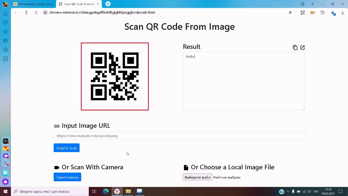348x196 pixels.
Task: Open the paper plane messenger icon in sidebar
Action: (5, 173)
